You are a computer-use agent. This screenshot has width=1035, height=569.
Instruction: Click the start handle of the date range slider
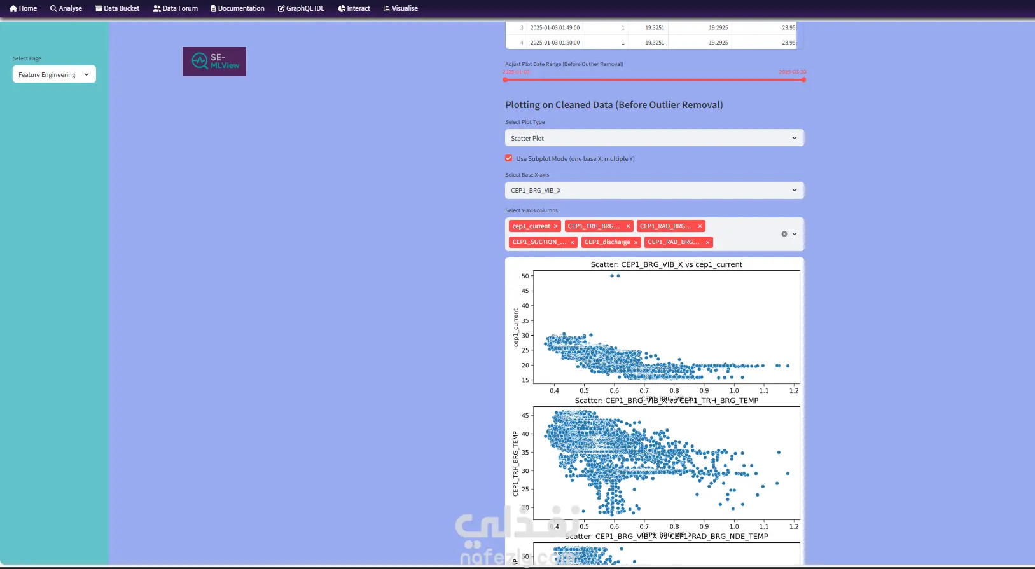(505, 79)
